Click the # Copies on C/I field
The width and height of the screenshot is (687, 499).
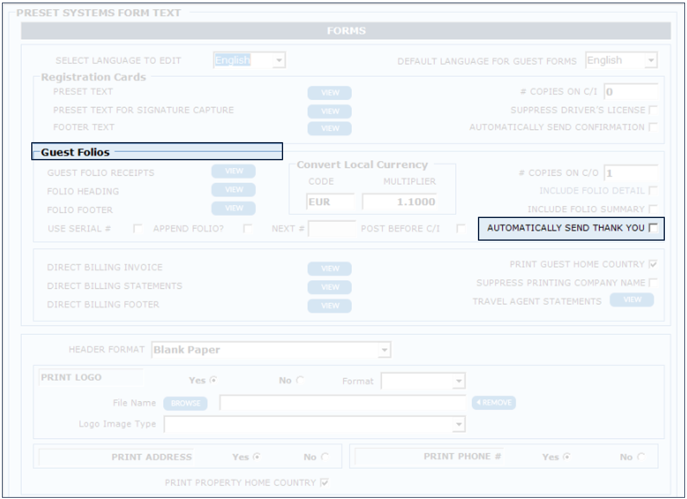631,92
